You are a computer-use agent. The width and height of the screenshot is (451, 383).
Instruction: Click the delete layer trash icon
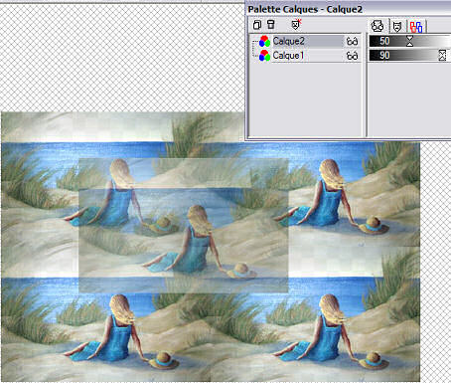271,25
